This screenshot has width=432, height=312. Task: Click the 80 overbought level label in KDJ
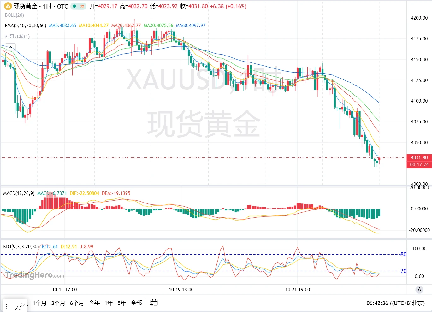403,255
